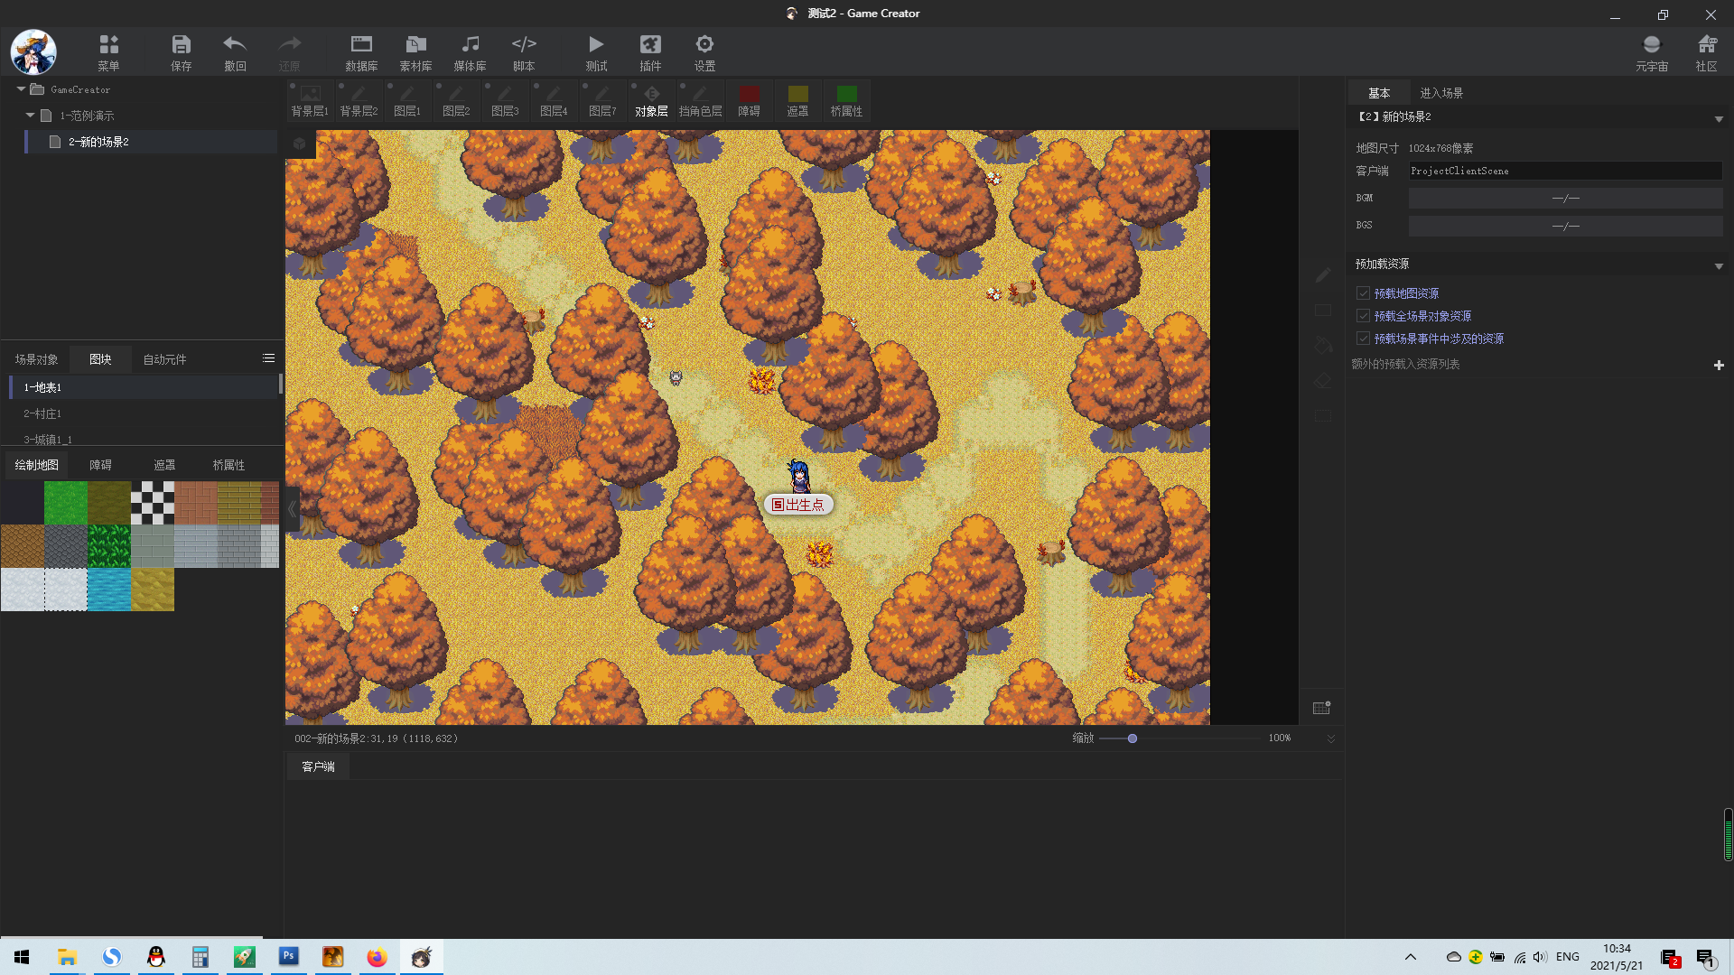Open the 社区 community icon
The height and width of the screenshot is (975, 1734).
coord(1706,52)
